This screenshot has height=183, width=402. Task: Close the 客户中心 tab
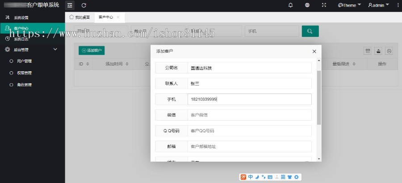[118, 17]
